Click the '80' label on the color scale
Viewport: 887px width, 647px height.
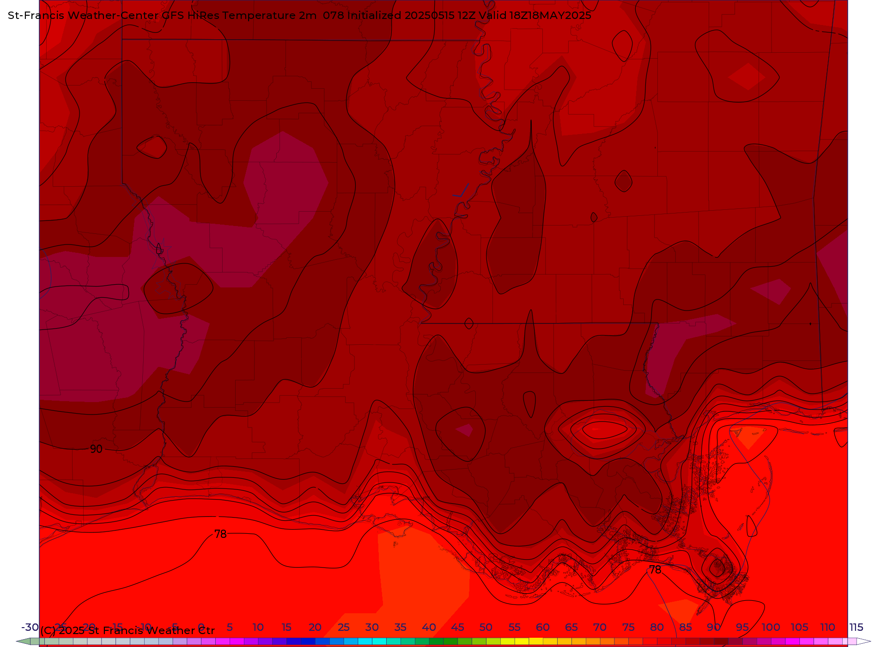click(657, 627)
